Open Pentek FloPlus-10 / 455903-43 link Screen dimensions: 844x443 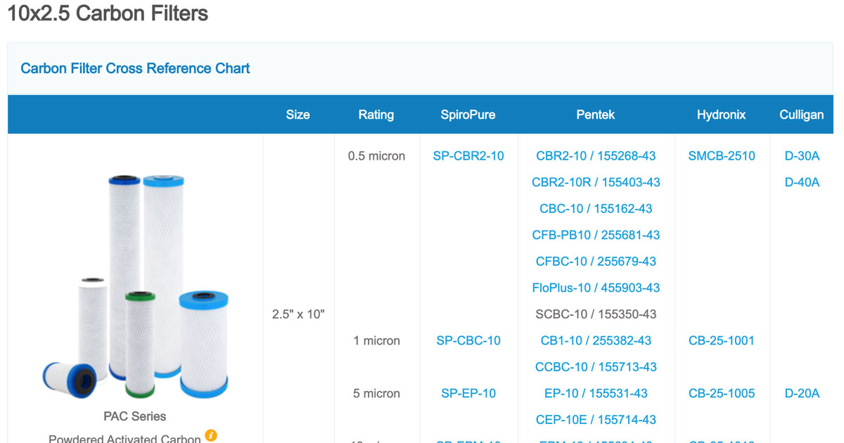596,288
